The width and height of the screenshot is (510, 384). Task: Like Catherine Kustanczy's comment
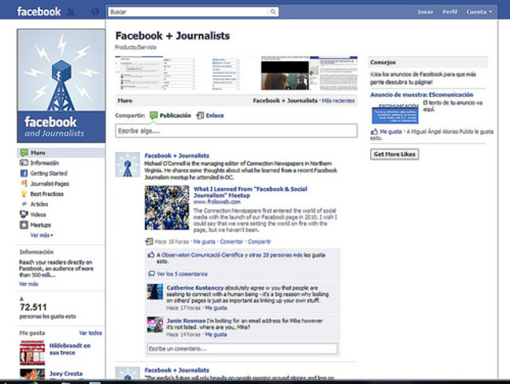tap(216, 308)
